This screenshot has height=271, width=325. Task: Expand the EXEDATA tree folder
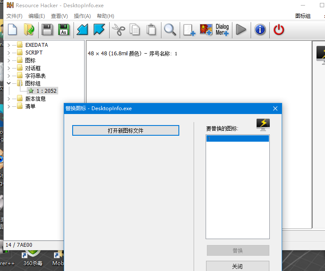pyautogui.click(x=9, y=45)
